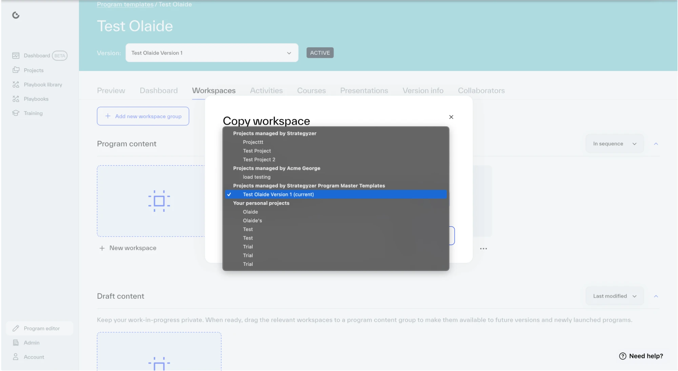Viewport: 678px width, 371px height.
Task: Click the plus icon beside New workspace
Action: point(102,248)
